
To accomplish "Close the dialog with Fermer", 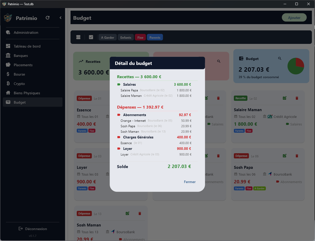I will pyautogui.click(x=190, y=182).
